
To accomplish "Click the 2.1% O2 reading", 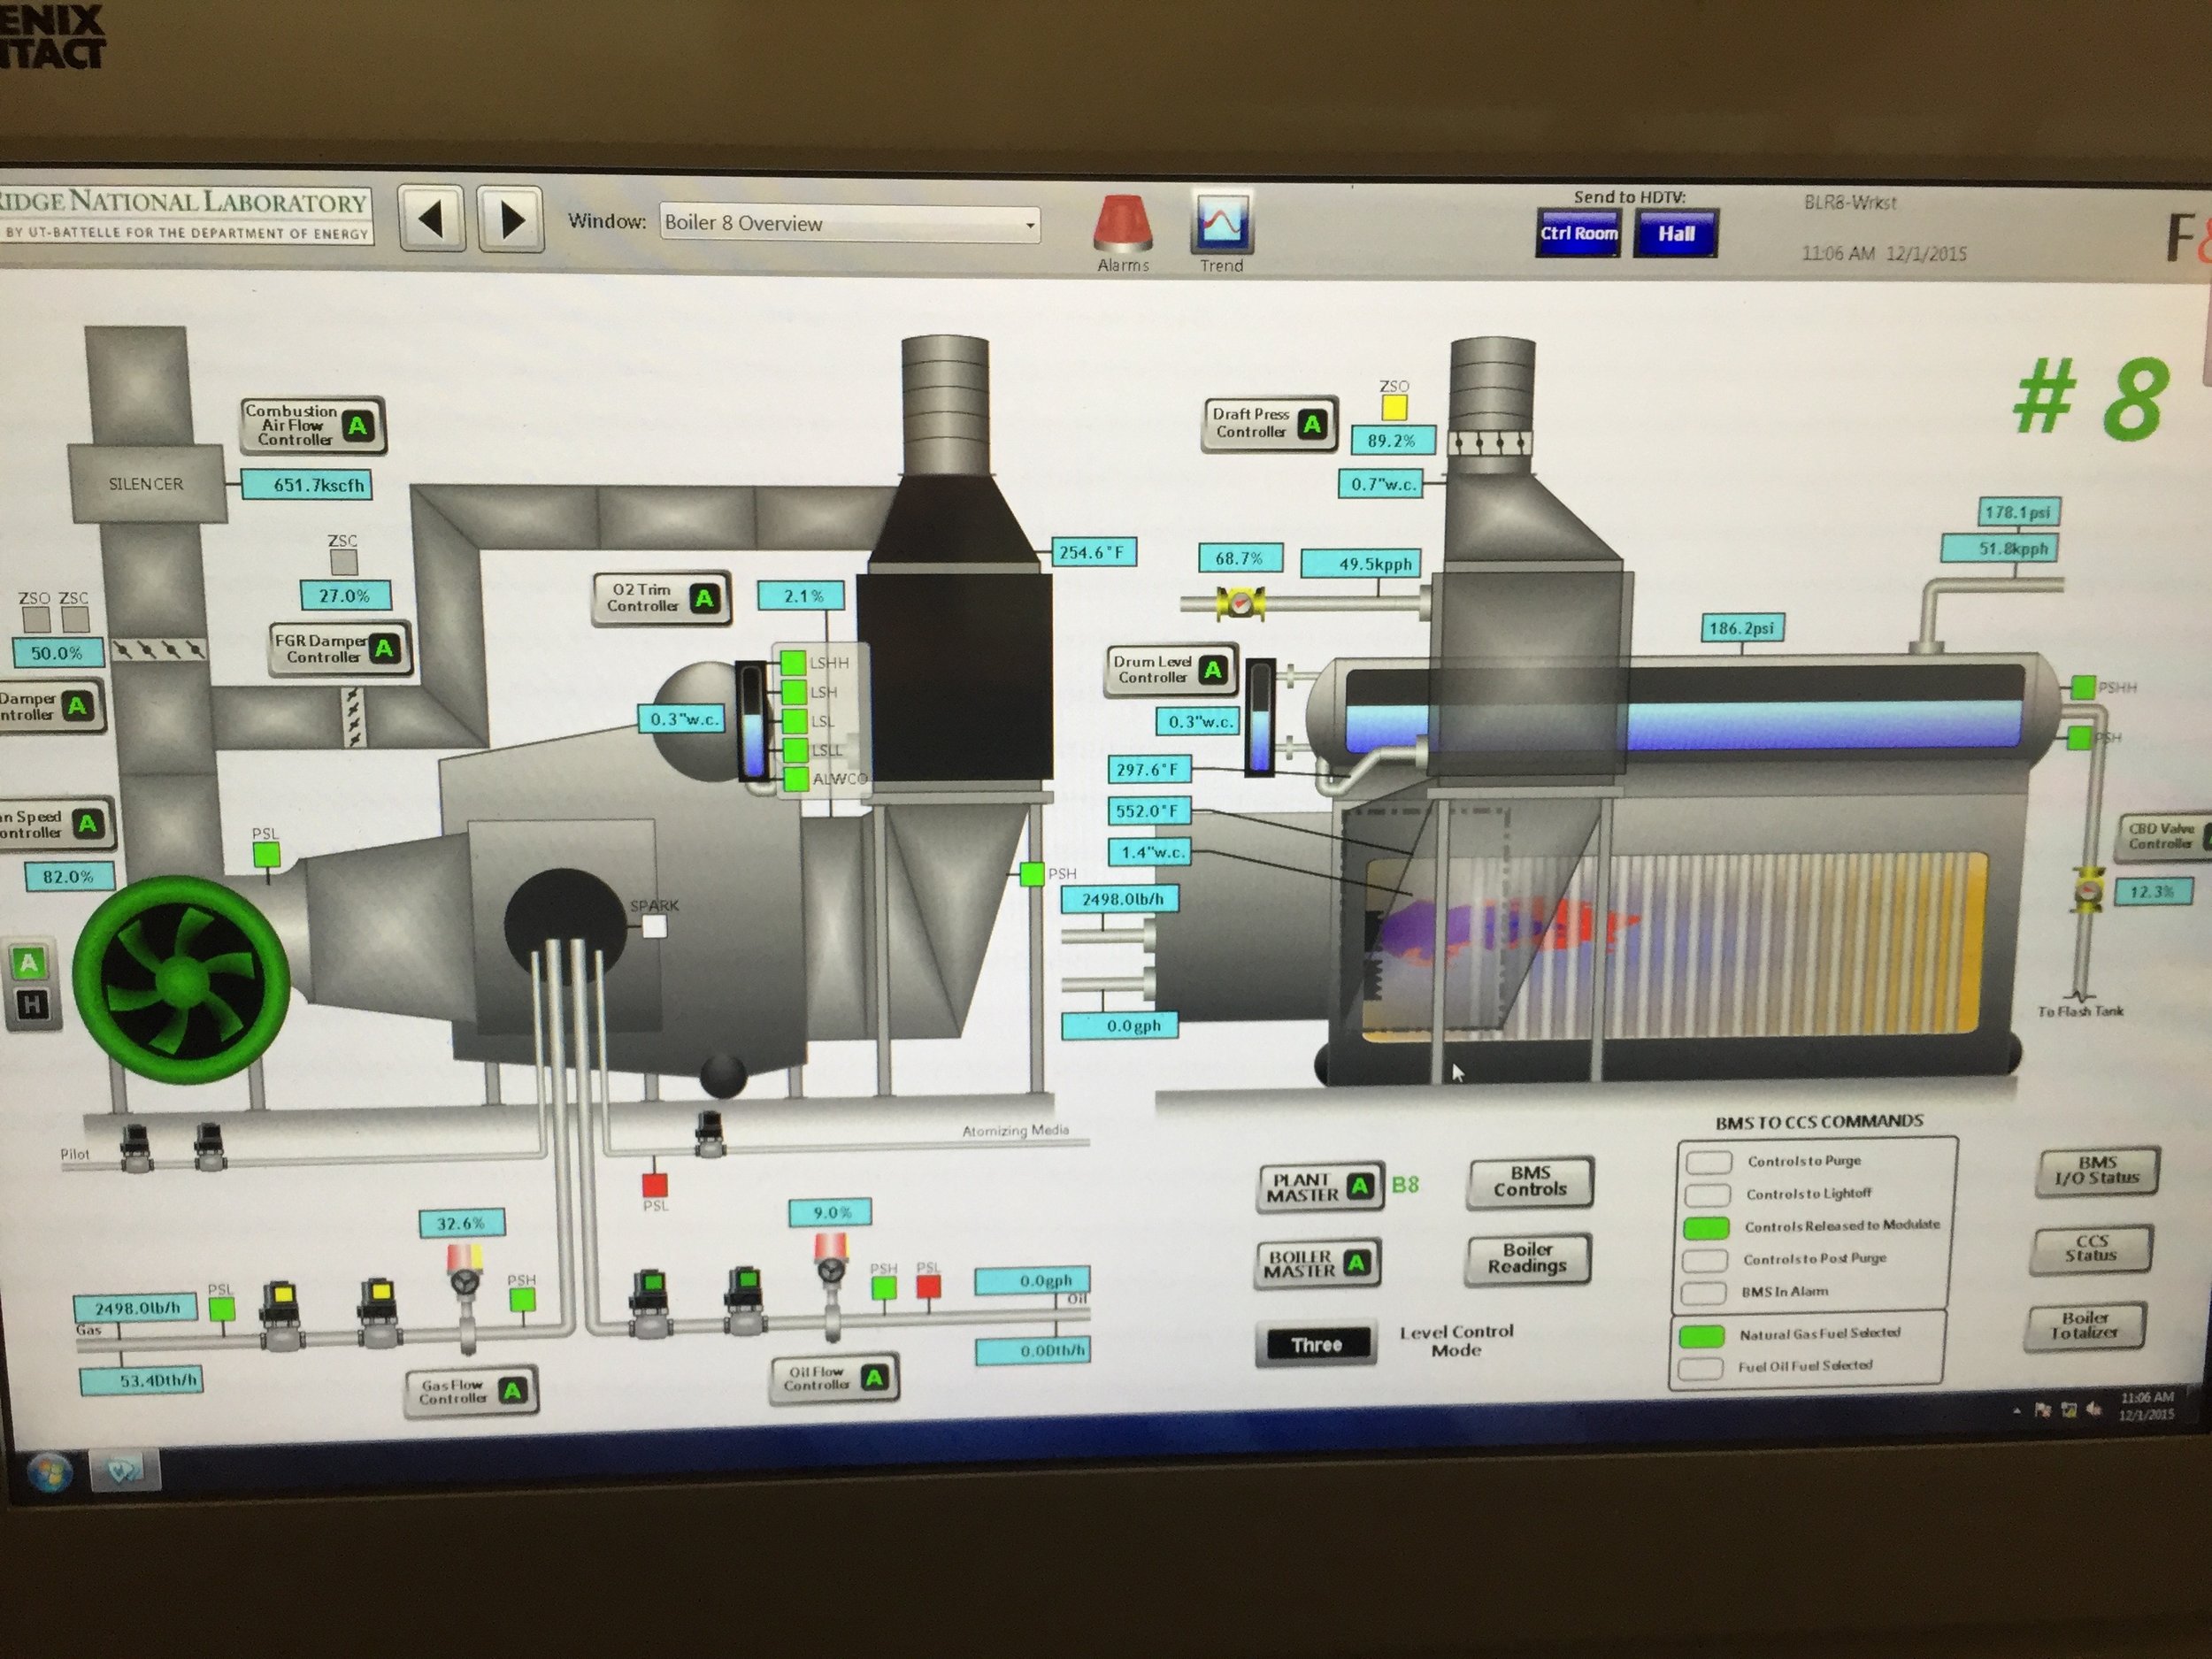I will [802, 596].
